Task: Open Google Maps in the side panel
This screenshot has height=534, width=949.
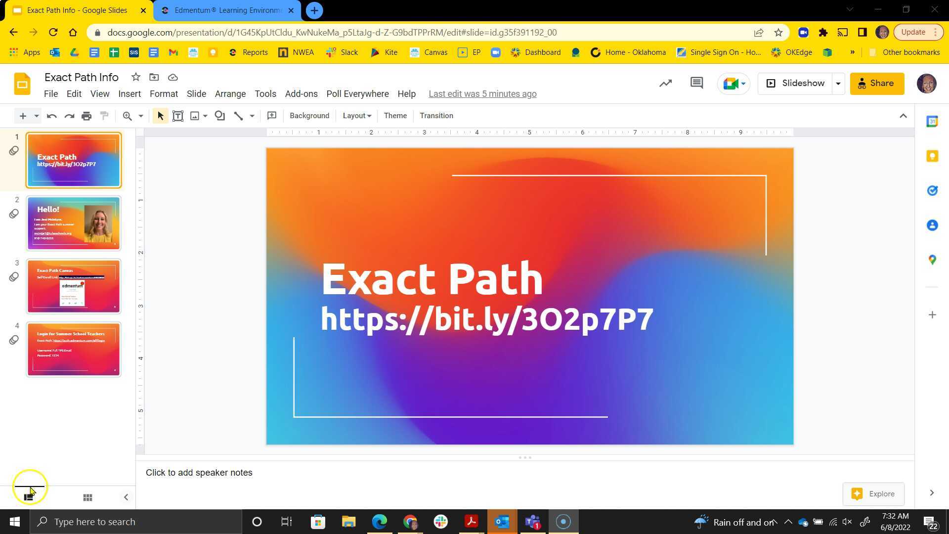Action: (x=932, y=259)
